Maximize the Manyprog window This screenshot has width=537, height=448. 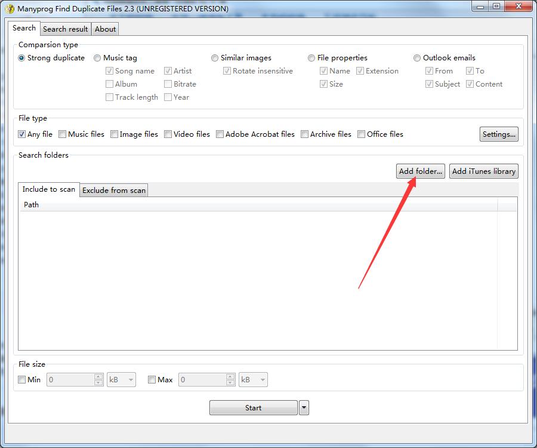point(496,6)
